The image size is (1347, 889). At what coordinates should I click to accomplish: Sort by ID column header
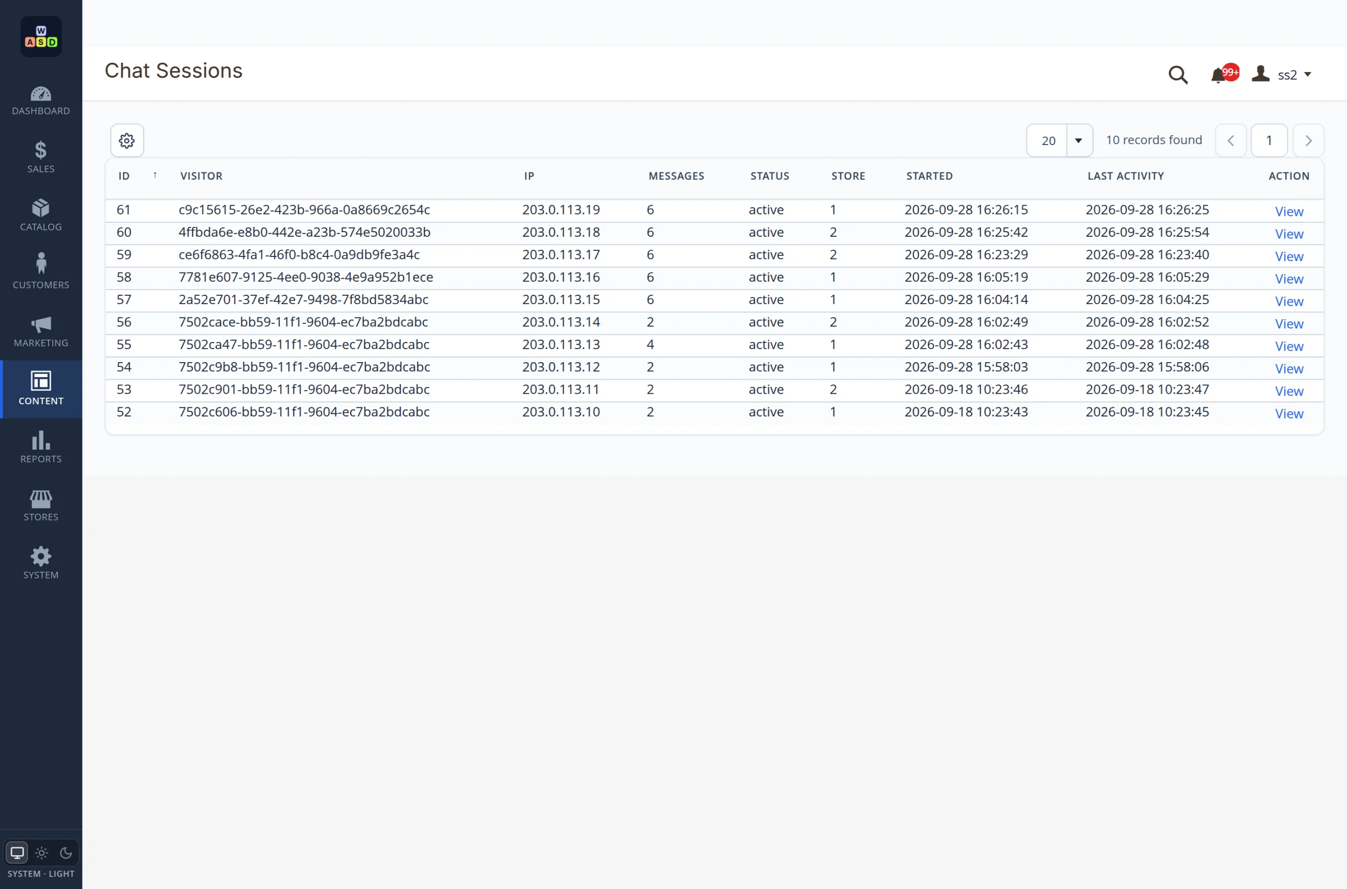click(124, 176)
